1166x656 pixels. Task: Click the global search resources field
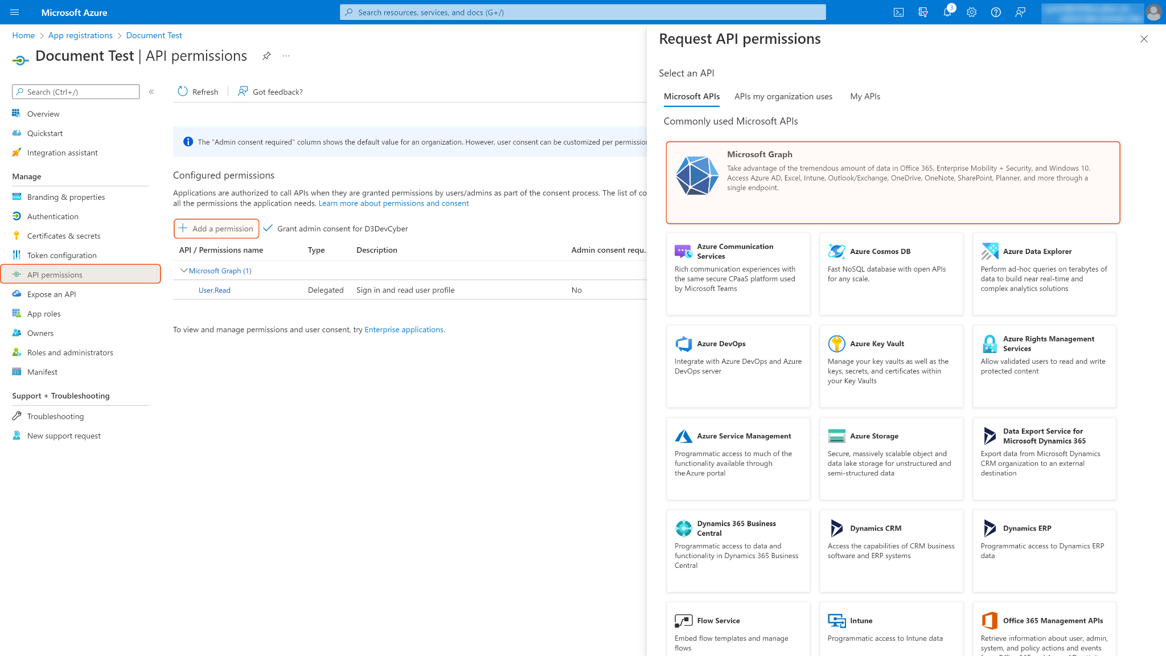(x=582, y=12)
